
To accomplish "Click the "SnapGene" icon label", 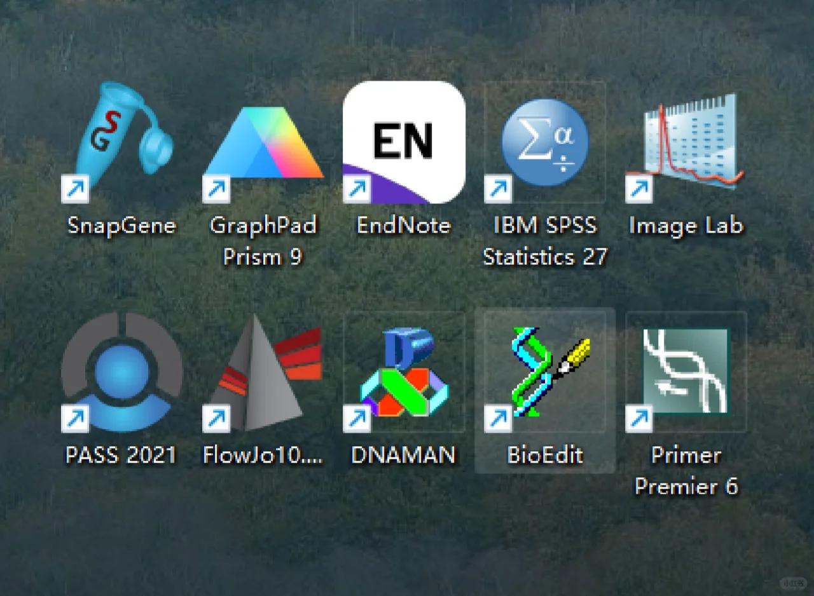I will [122, 226].
